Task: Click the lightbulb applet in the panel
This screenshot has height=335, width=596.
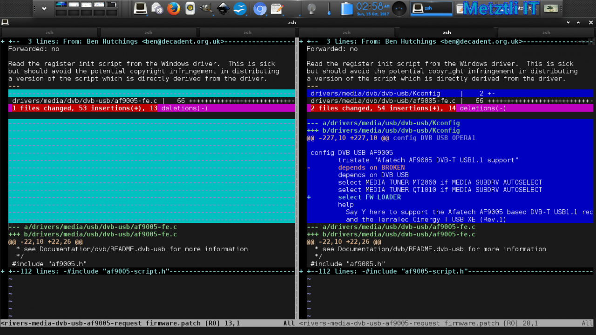Action: click(x=312, y=8)
